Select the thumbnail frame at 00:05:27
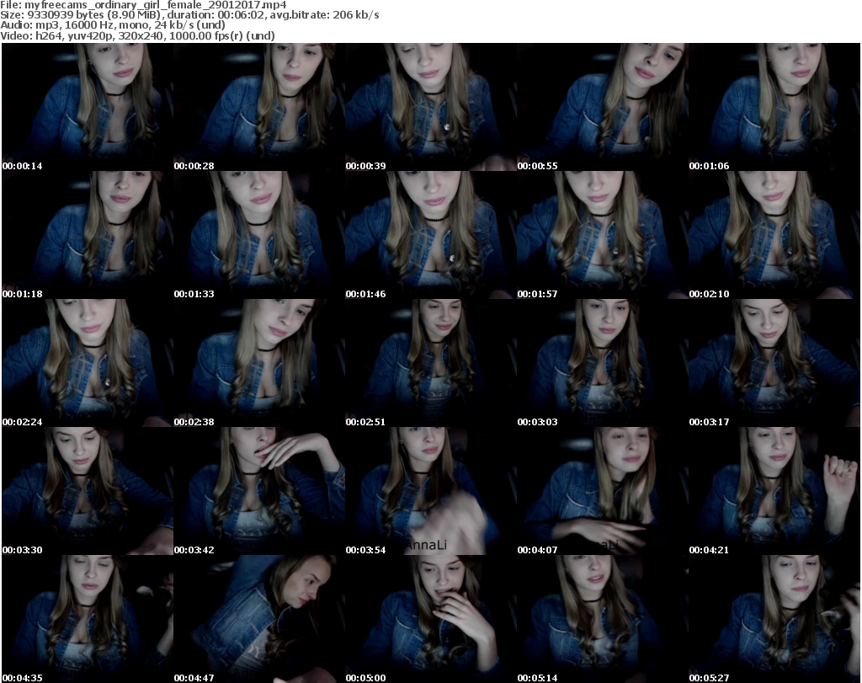The width and height of the screenshot is (862, 683). click(774, 619)
